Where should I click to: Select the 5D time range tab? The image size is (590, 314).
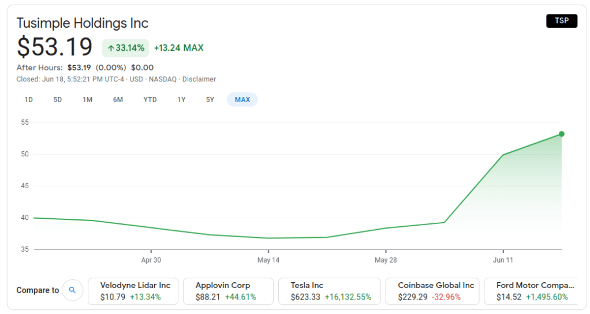pyautogui.click(x=58, y=100)
